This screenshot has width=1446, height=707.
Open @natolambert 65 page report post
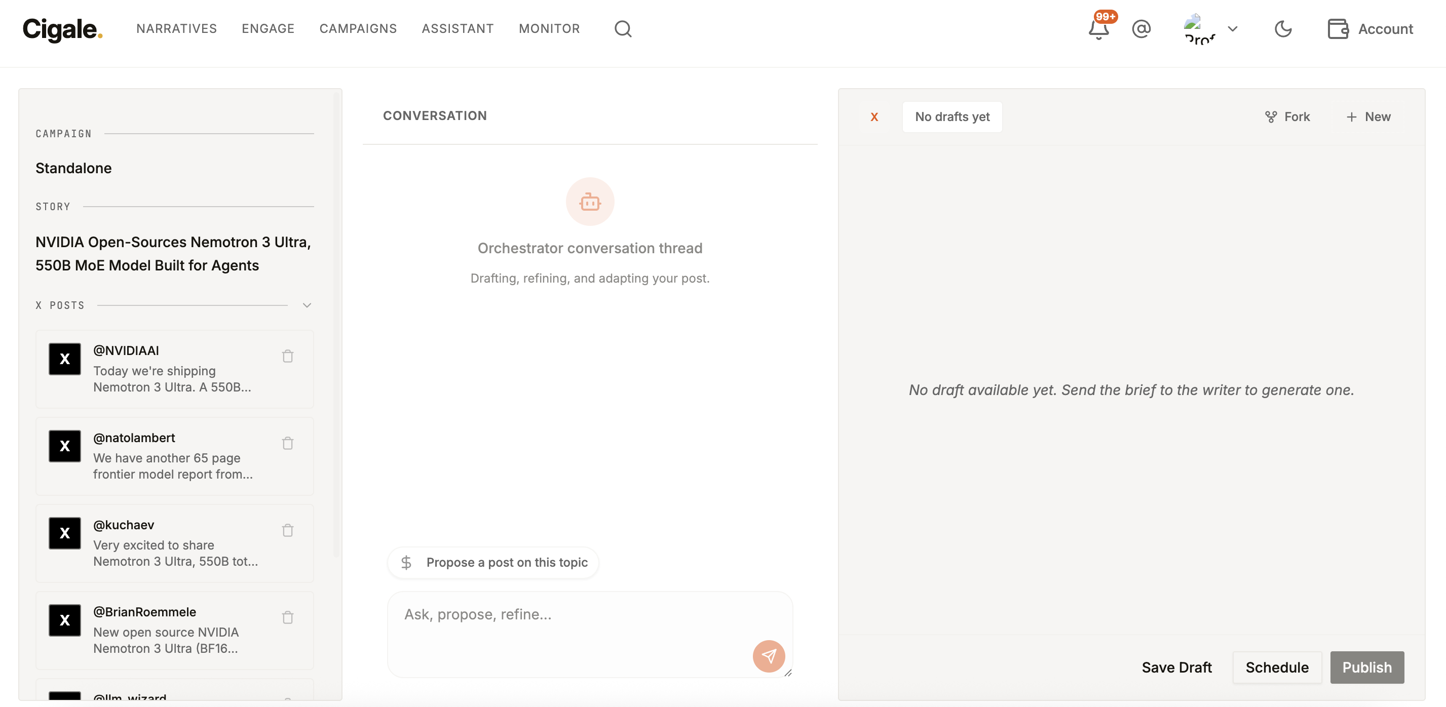click(x=173, y=466)
